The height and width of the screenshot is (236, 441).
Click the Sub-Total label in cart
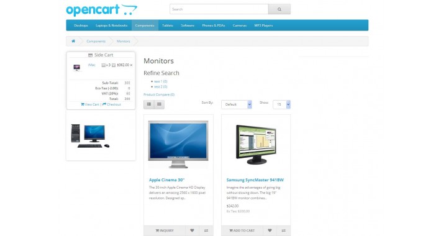pos(111,83)
